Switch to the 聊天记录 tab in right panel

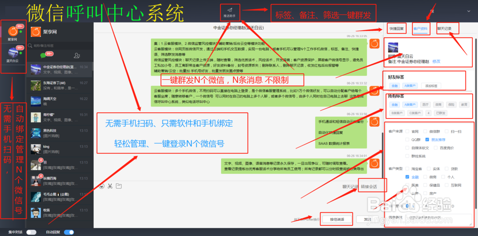coord(444,29)
